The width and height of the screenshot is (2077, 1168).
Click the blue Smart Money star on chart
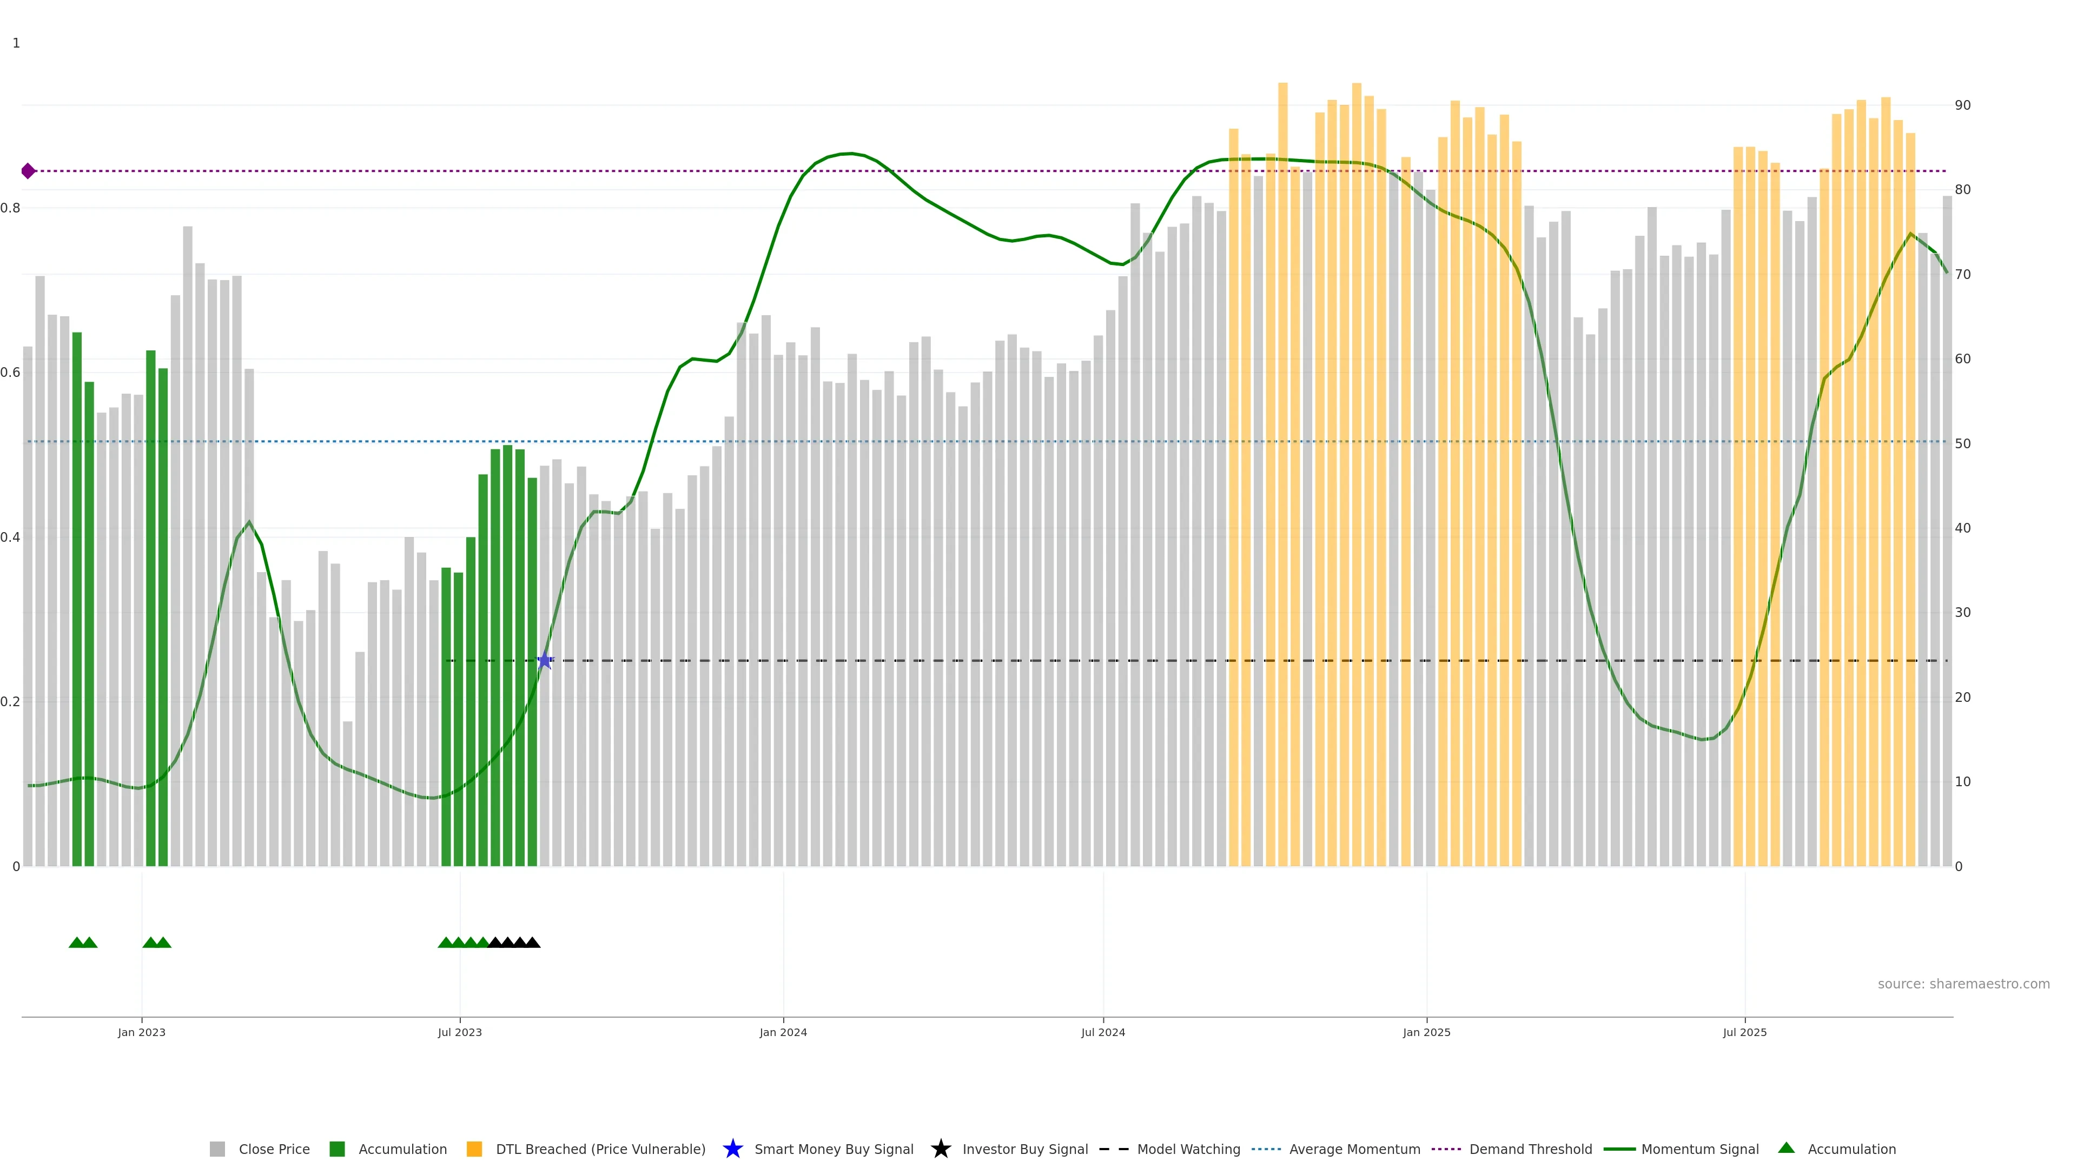544,661
